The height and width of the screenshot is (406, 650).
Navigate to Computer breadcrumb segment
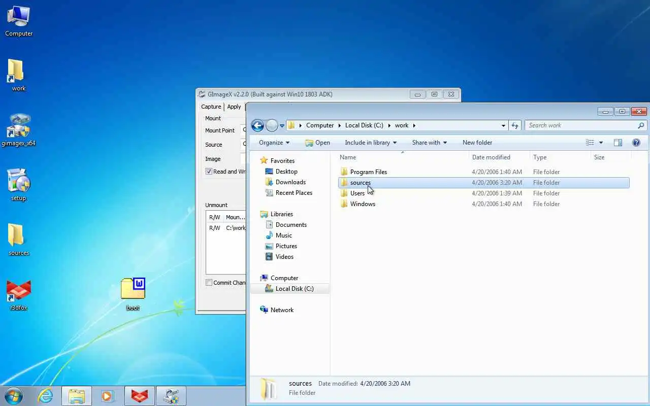(x=320, y=125)
